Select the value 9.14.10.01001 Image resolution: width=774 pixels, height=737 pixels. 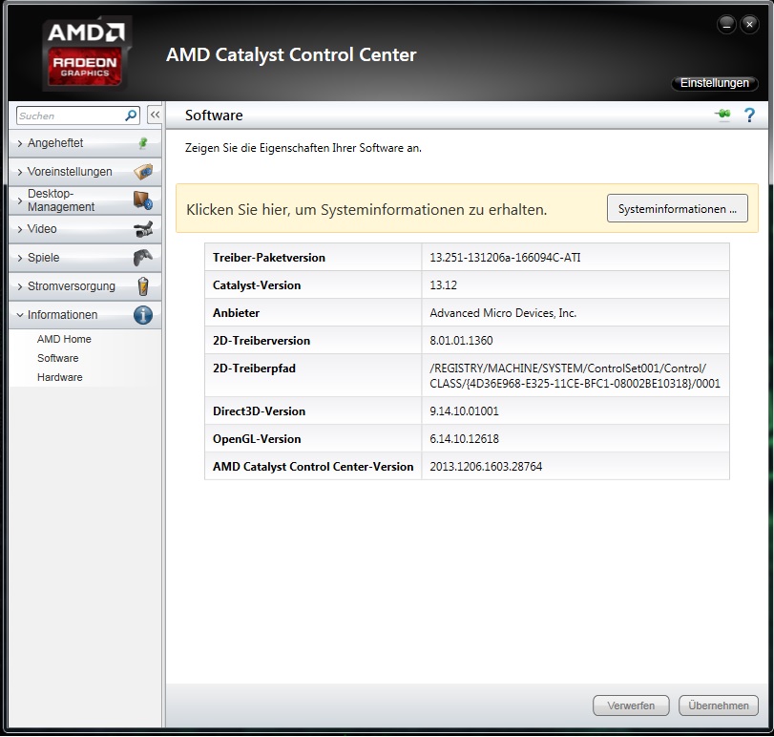(x=464, y=411)
